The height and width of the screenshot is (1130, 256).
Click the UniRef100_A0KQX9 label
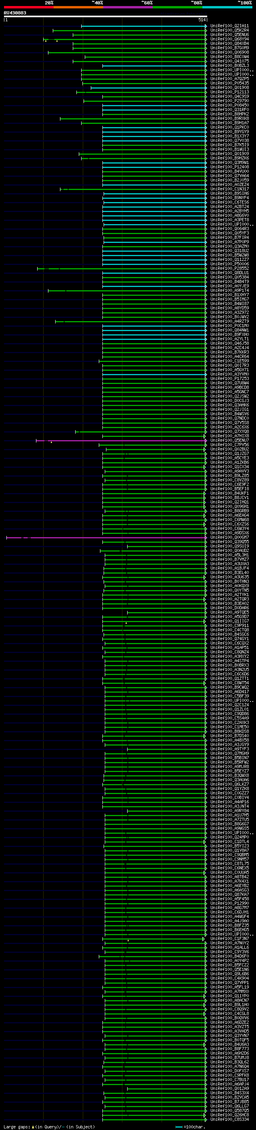coord(229,586)
